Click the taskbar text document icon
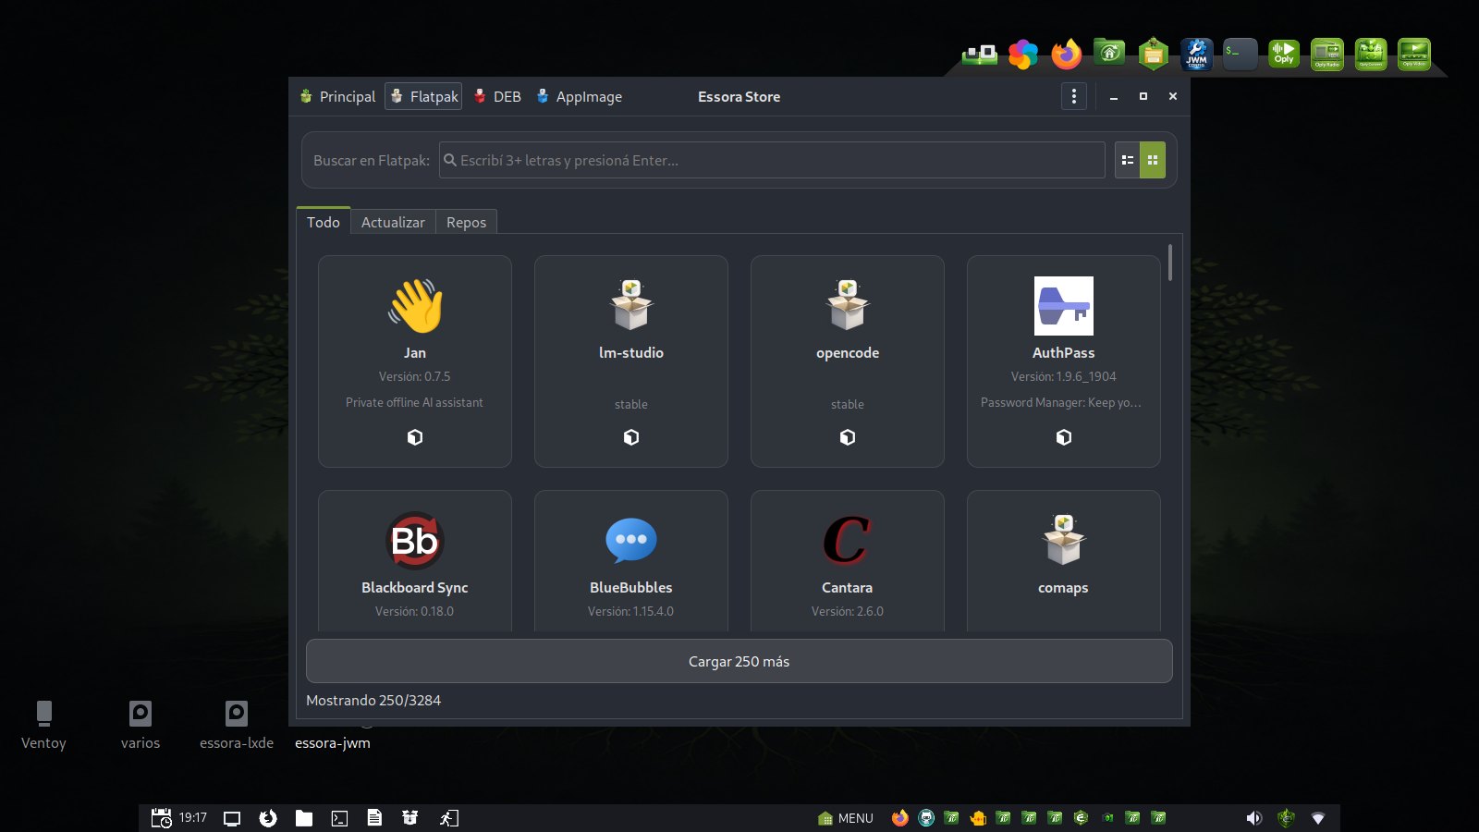This screenshot has height=832, width=1479. [x=374, y=818]
